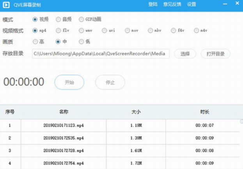Select recording 20190210172728.mp4 row
The width and height of the screenshot is (243, 169).
[x=64, y=150]
